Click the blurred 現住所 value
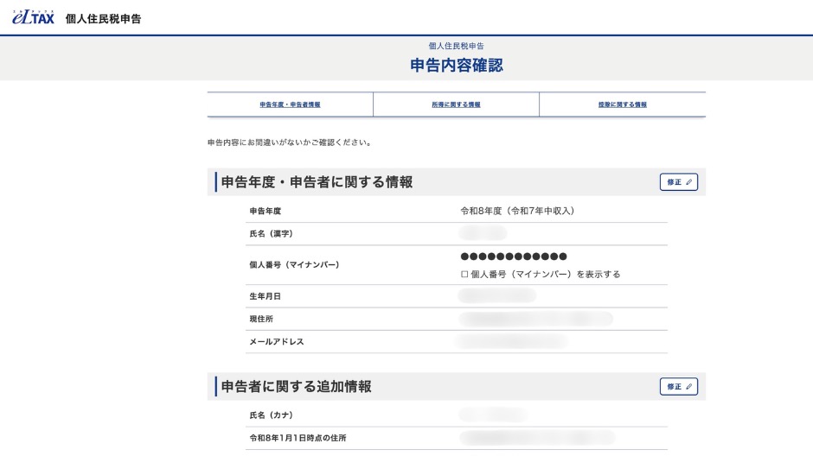 [536, 319]
